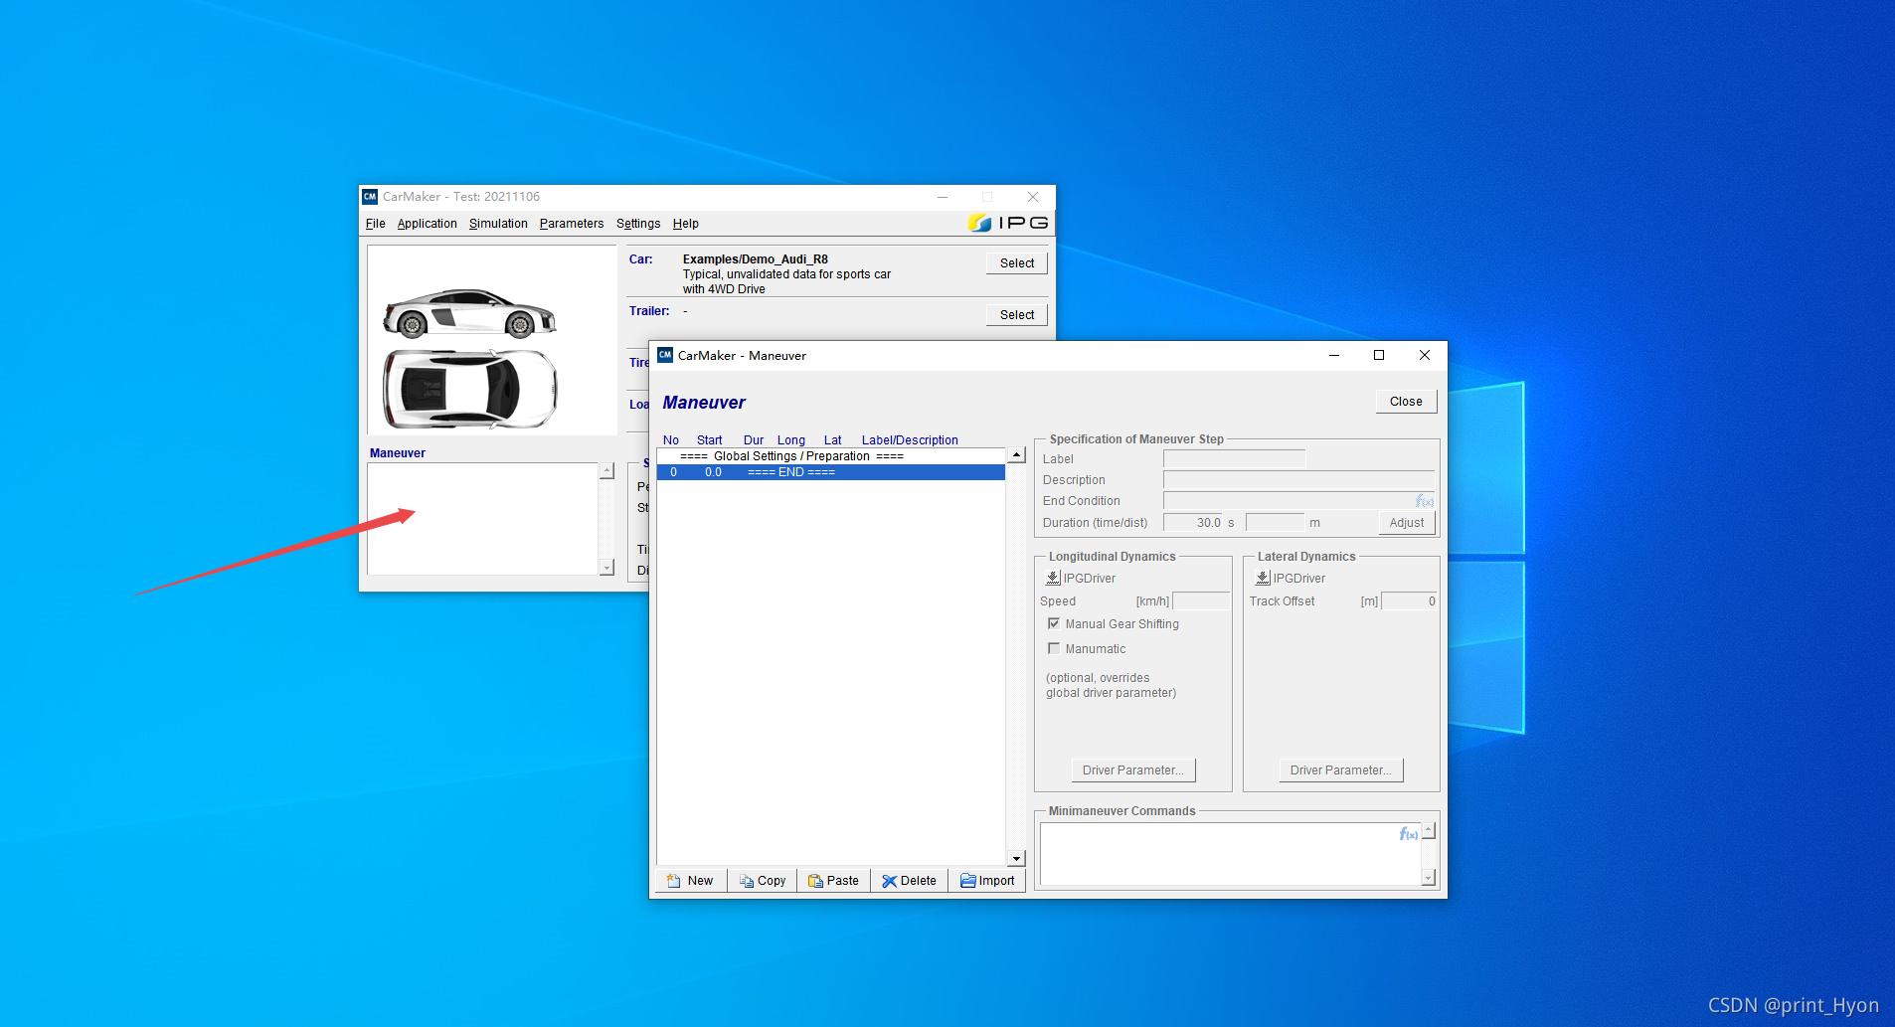Image resolution: width=1895 pixels, height=1027 pixels.
Task: Click Select button for Car
Action: pyautogui.click(x=1017, y=263)
